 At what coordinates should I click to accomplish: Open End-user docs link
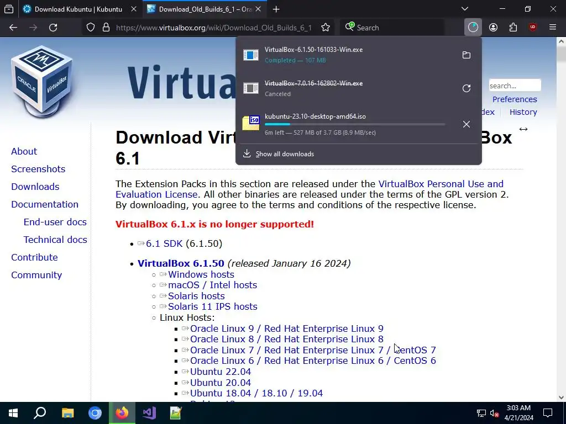coord(55,222)
